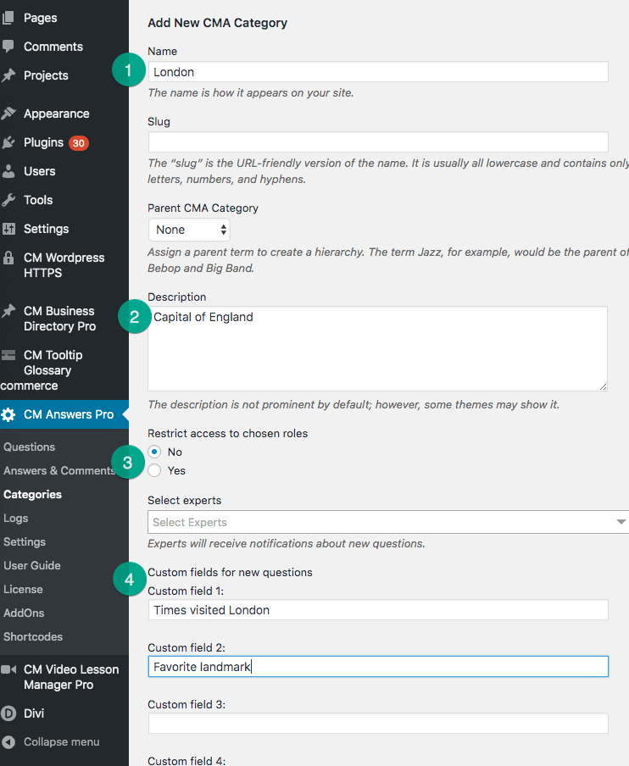The width and height of the screenshot is (629, 766).
Task: Select No for restrict access
Action: point(154,452)
